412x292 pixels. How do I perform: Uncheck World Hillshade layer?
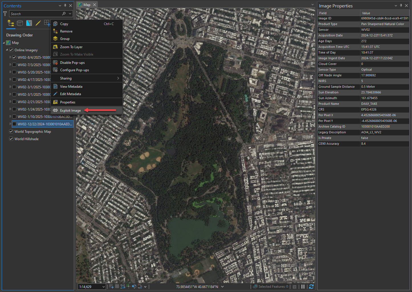pyautogui.click(x=11, y=139)
